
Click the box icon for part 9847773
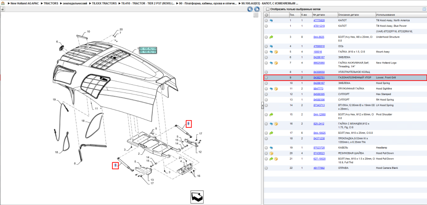coord(276,89)
